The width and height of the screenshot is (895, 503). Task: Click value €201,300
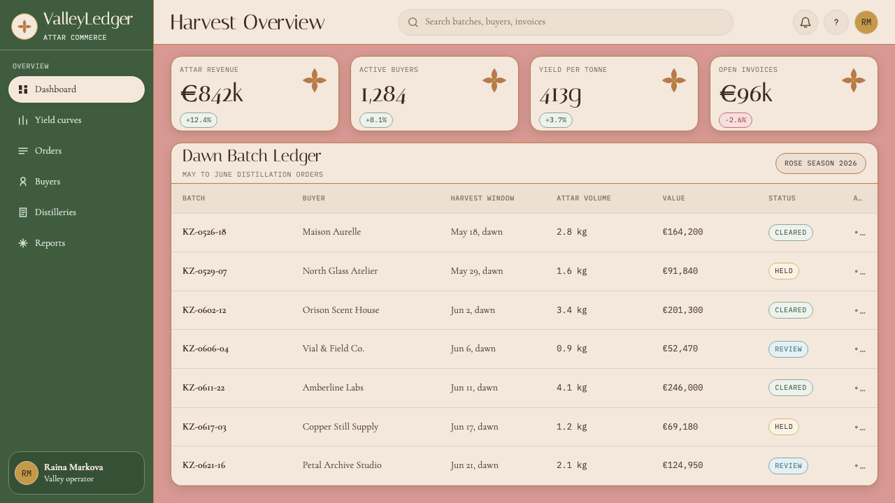[683, 310]
